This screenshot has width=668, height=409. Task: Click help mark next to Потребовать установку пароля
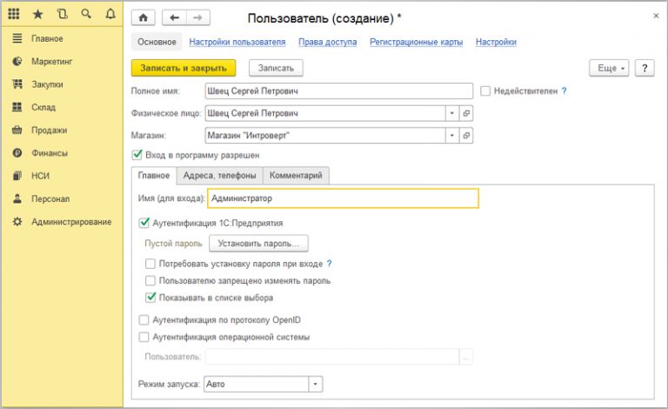(329, 264)
